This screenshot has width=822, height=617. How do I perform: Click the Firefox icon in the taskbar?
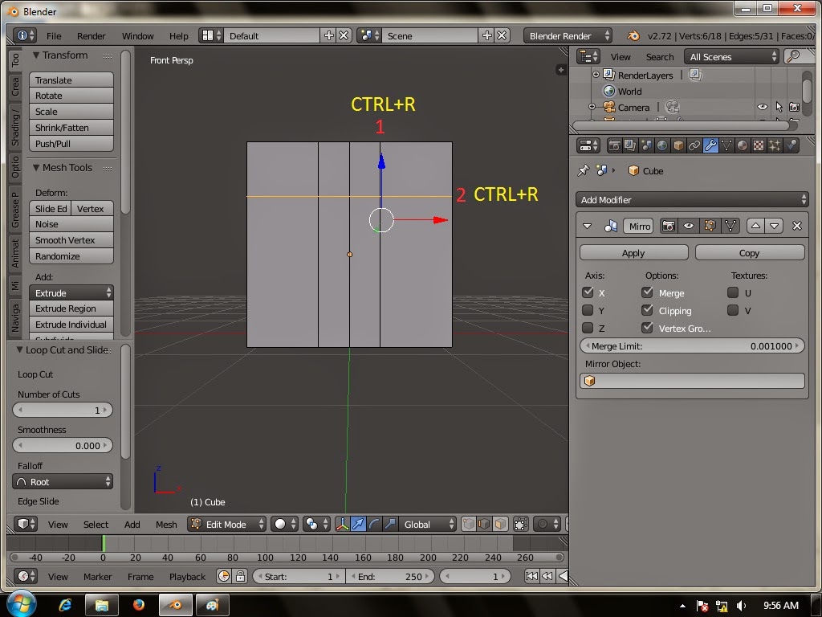click(138, 605)
